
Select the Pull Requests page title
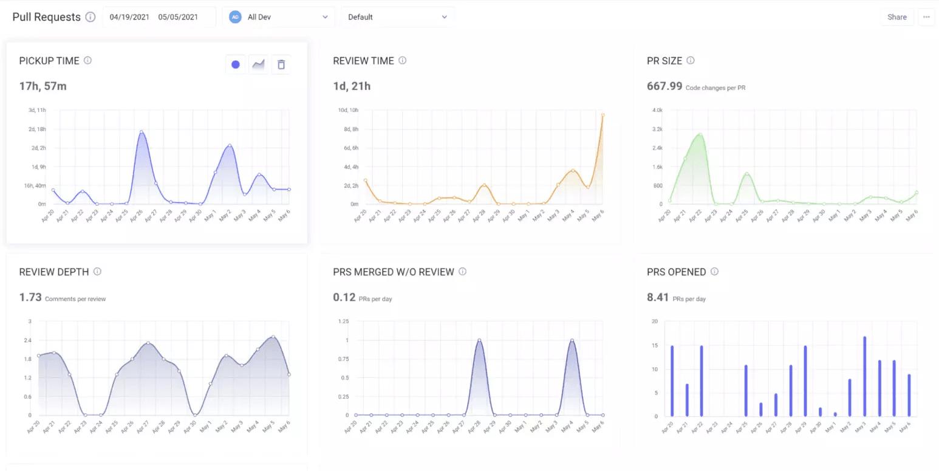[47, 17]
